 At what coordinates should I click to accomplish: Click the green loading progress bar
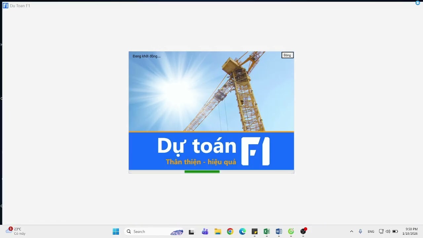[x=202, y=172]
